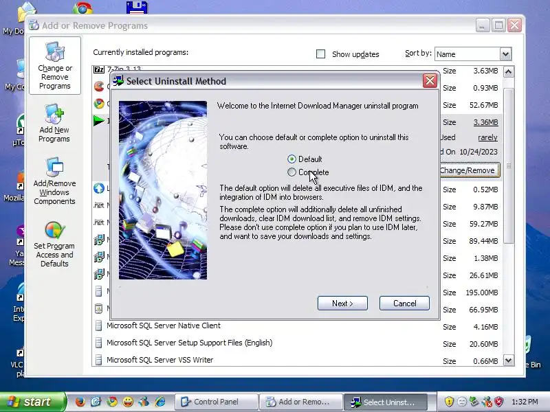This screenshot has height=412, width=550.
Task: Click the globe illustration in uninstall dialog
Action: [x=163, y=190]
